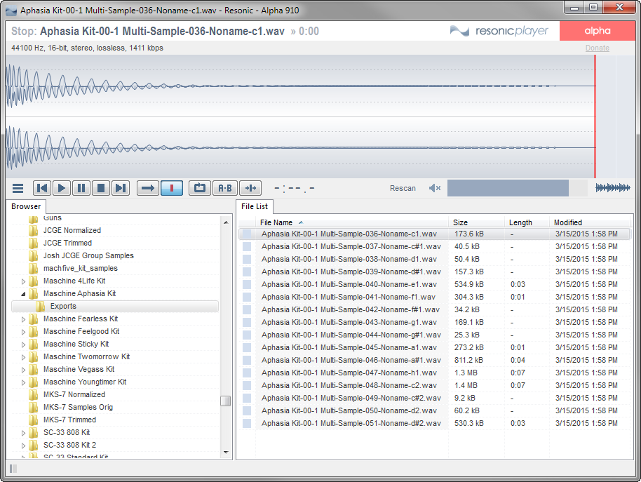641x482 pixels.
Task: Open Josh JCGE Group Samples folder
Action: click(x=88, y=255)
